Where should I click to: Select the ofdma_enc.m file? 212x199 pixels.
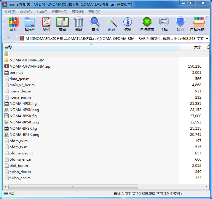21,159
